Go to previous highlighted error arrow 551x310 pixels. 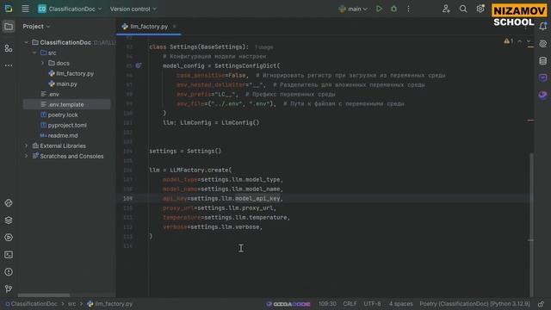520,41
